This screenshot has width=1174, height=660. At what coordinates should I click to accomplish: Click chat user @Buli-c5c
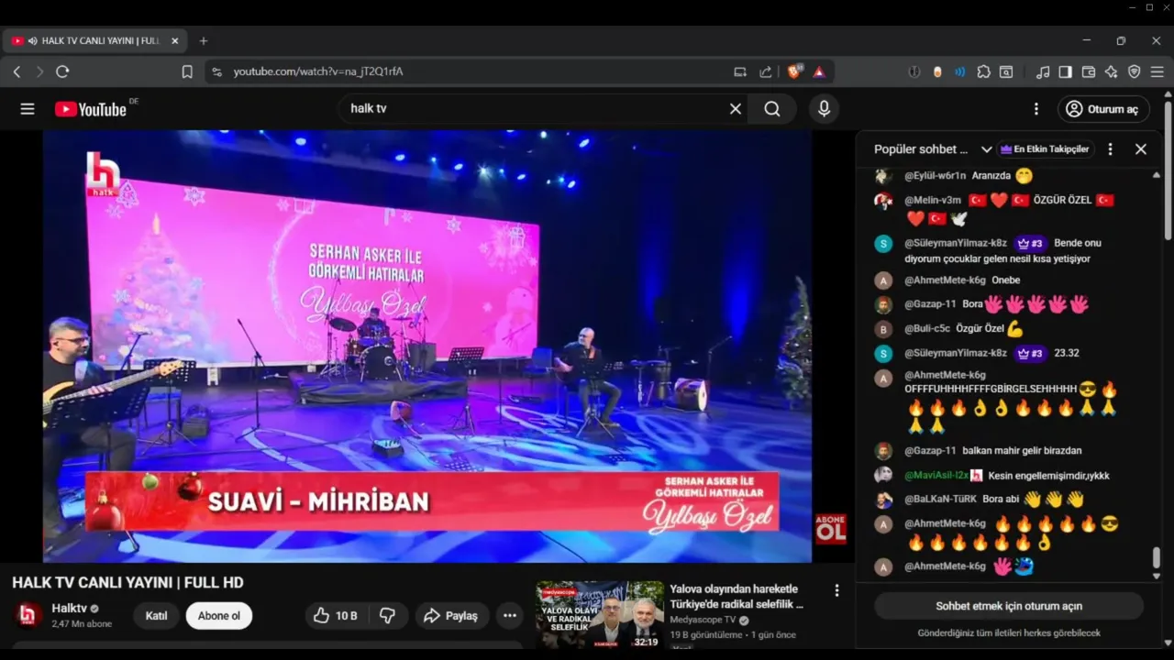(926, 328)
